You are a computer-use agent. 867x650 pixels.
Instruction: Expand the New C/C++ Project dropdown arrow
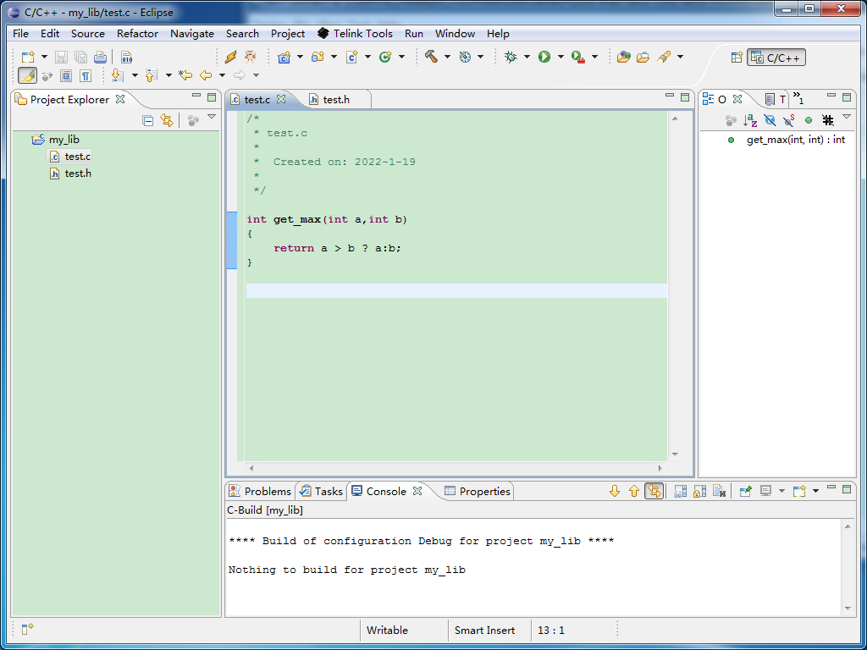point(301,57)
